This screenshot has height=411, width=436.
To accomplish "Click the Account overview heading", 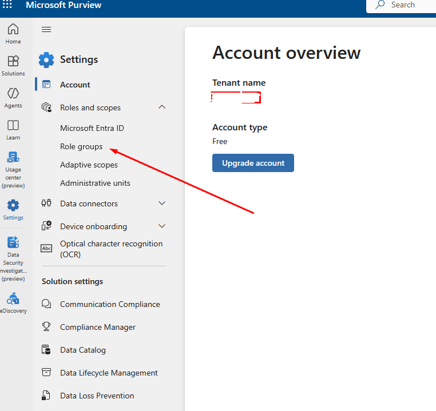I will click(287, 53).
